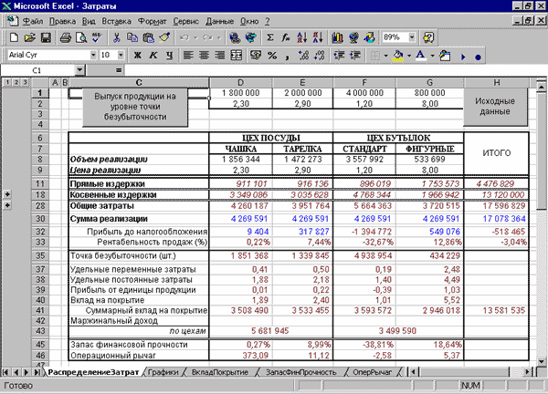Click vertical scrollbar down arrow

541,361
